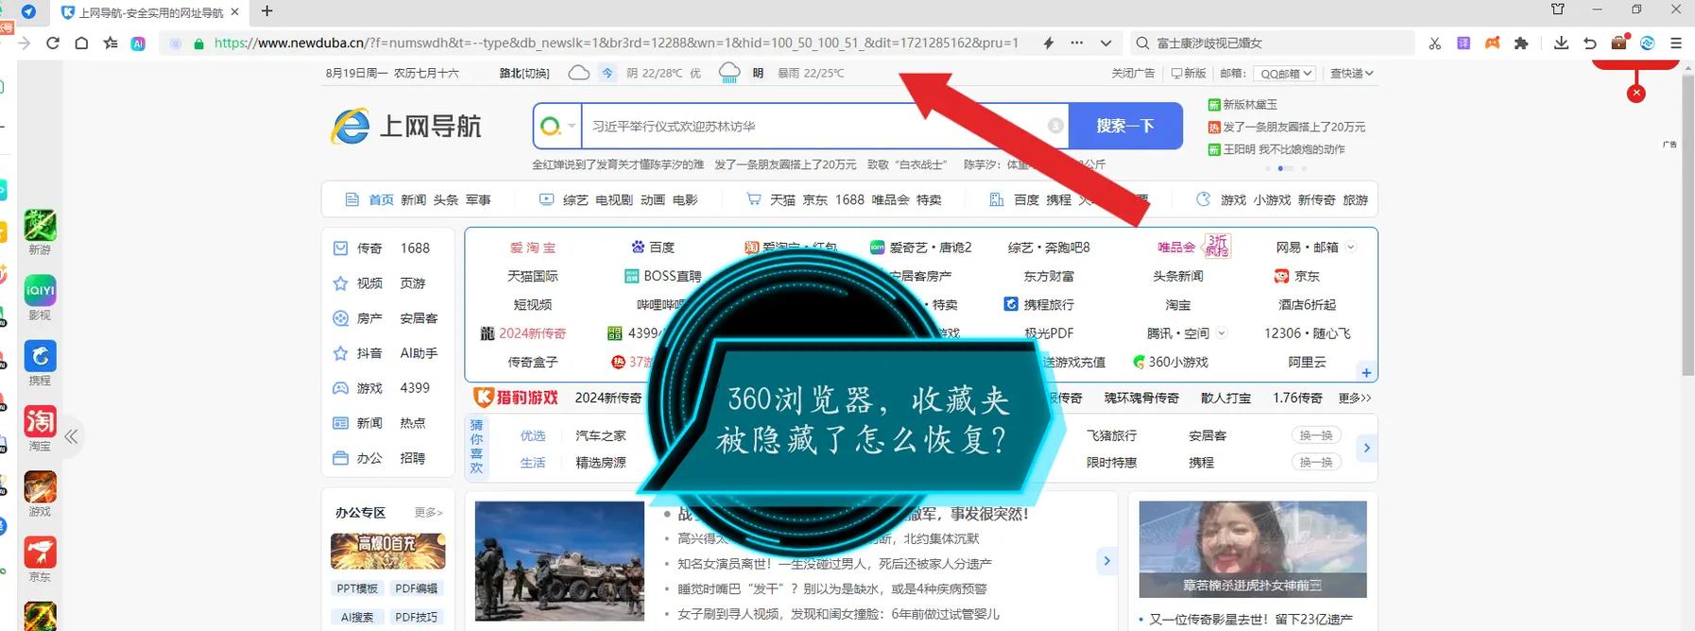Open the purple translate extension icon
The width and height of the screenshot is (1695, 631).
[x=1464, y=43]
